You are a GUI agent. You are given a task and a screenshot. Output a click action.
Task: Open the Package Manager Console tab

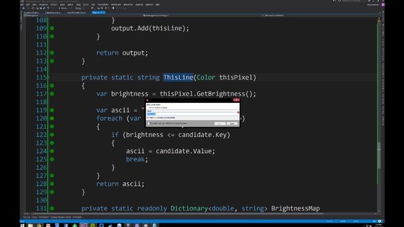(61, 217)
